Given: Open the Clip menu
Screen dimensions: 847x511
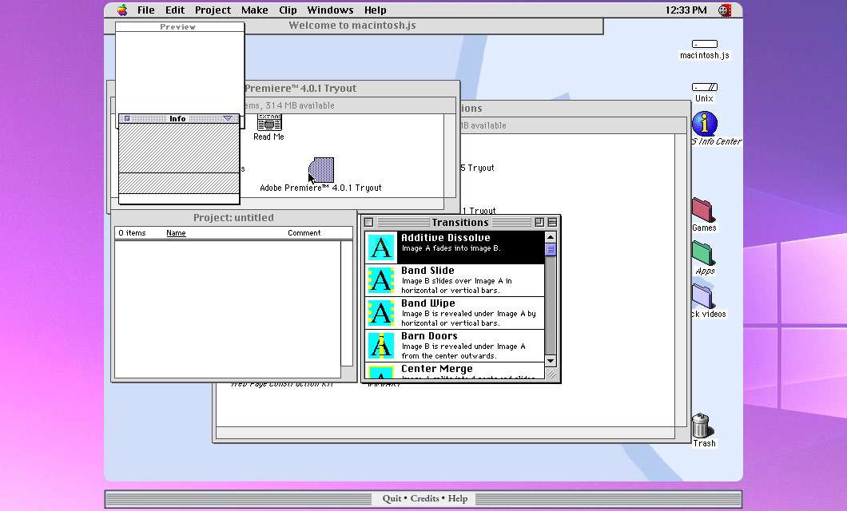Looking at the screenshot, I should click(x=288, y=10).
